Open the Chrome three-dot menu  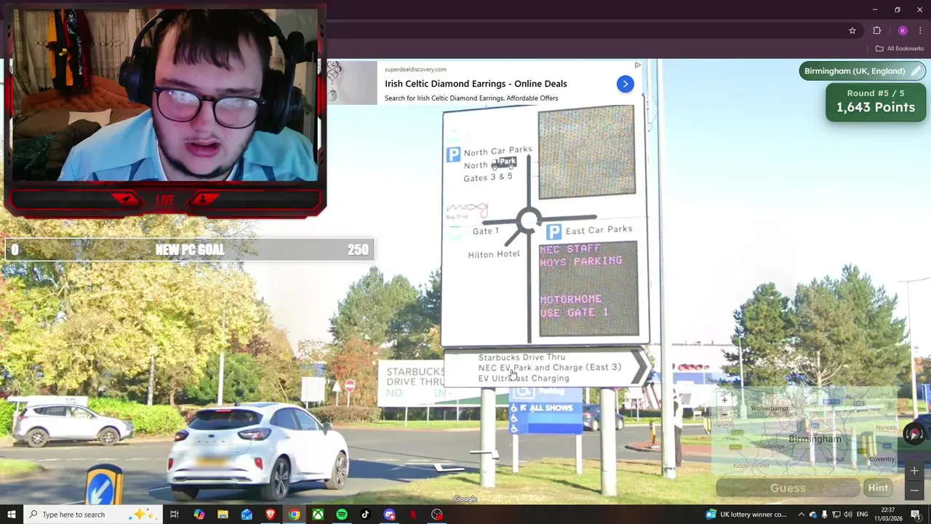[920, 31]
